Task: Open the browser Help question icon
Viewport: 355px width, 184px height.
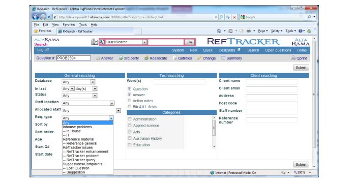Action: pyautogui.click(x=301, y=31)
